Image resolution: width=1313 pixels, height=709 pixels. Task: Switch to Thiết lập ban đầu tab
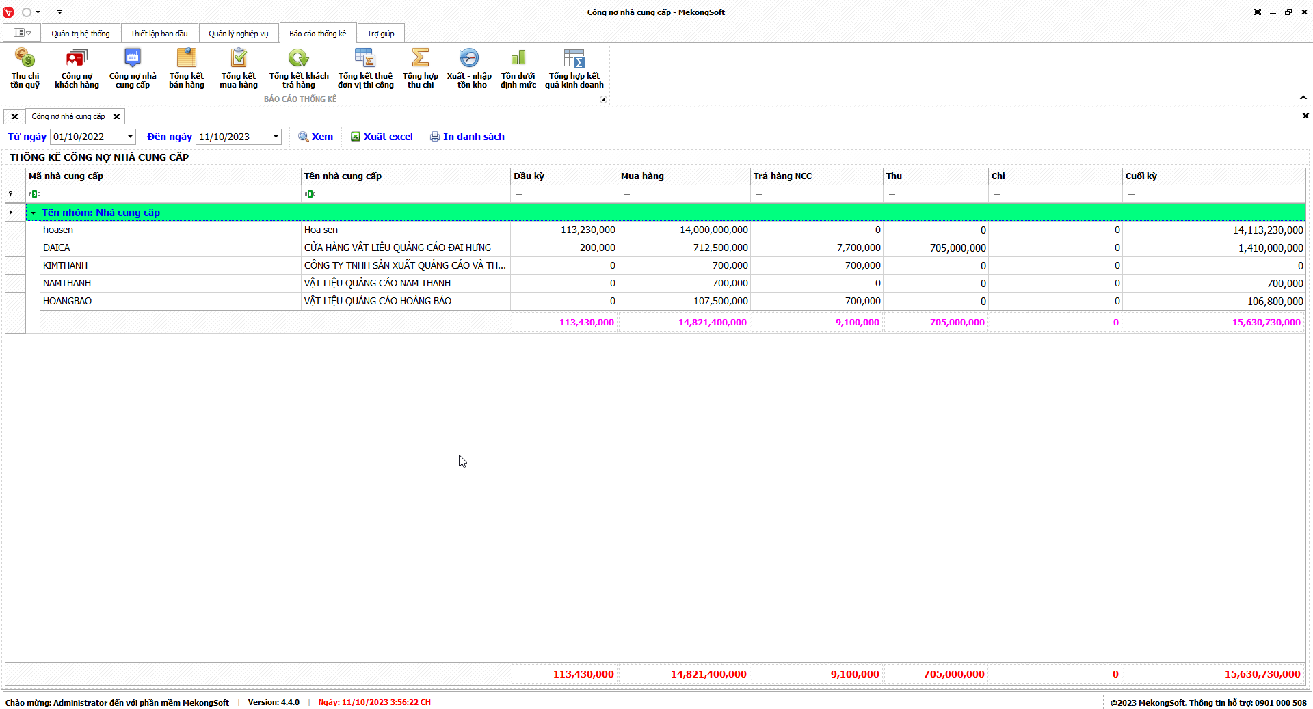pyautogui.click(x=159, y=34)
